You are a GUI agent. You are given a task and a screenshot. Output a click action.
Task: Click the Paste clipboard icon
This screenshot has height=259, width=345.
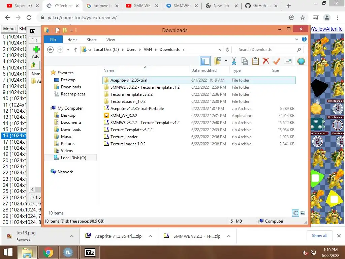tap(255, 61)
